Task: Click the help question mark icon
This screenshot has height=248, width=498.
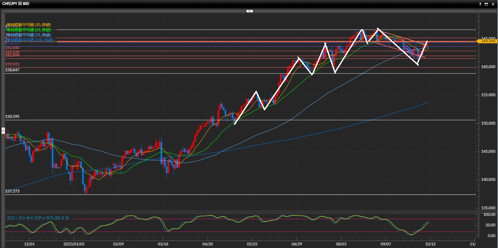Action: (x=480, y=4)
